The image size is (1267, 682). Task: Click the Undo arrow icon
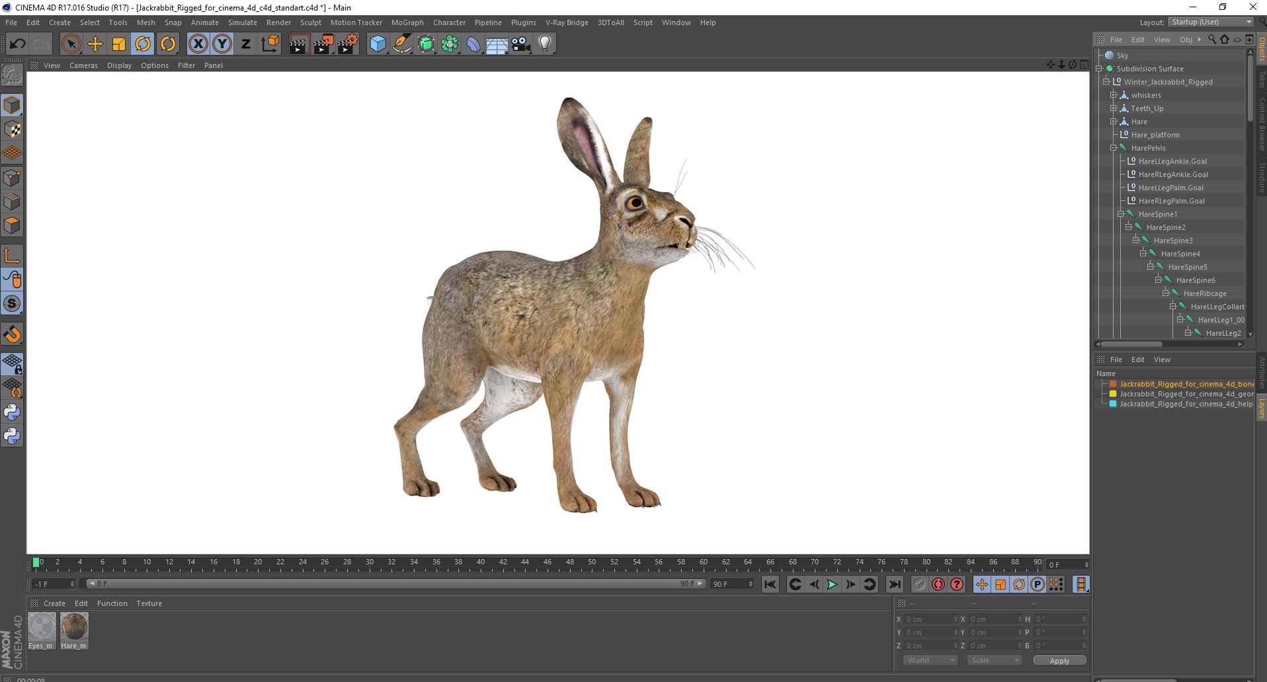click(x=18, y=44)
